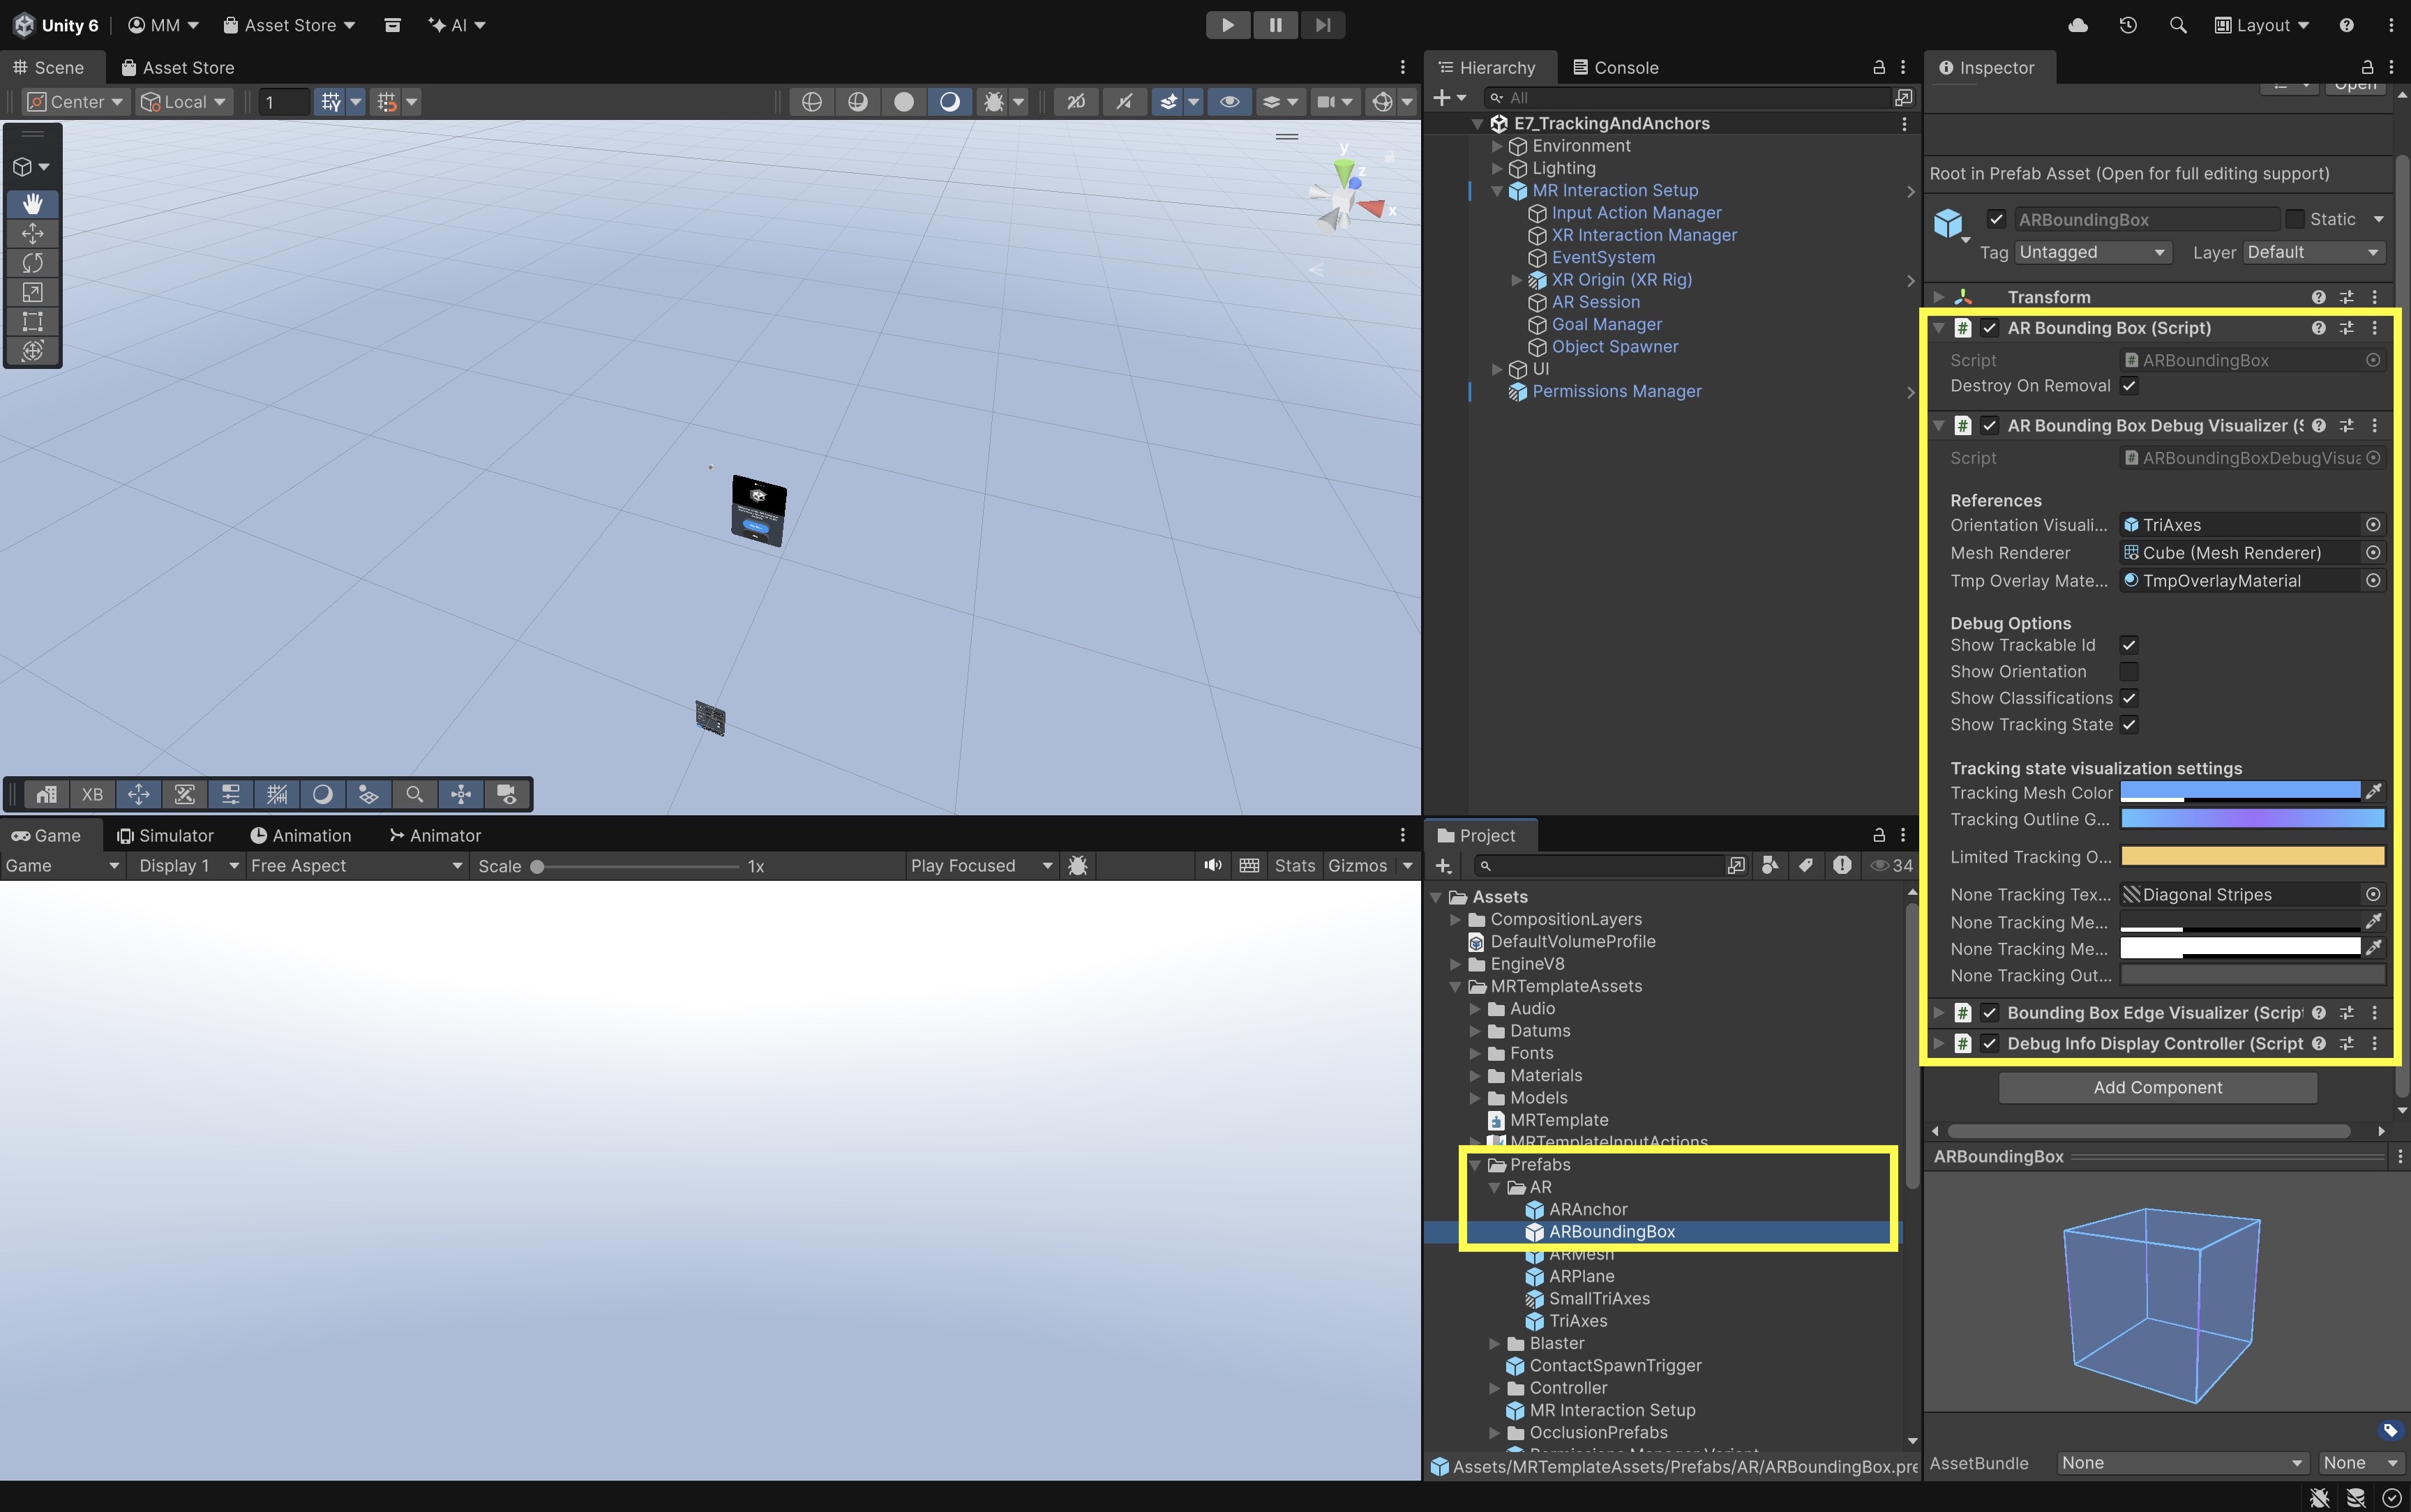Switch to the Console tab
Viewport: 2411px width, 1512px height.
[x=1615, y=67]
